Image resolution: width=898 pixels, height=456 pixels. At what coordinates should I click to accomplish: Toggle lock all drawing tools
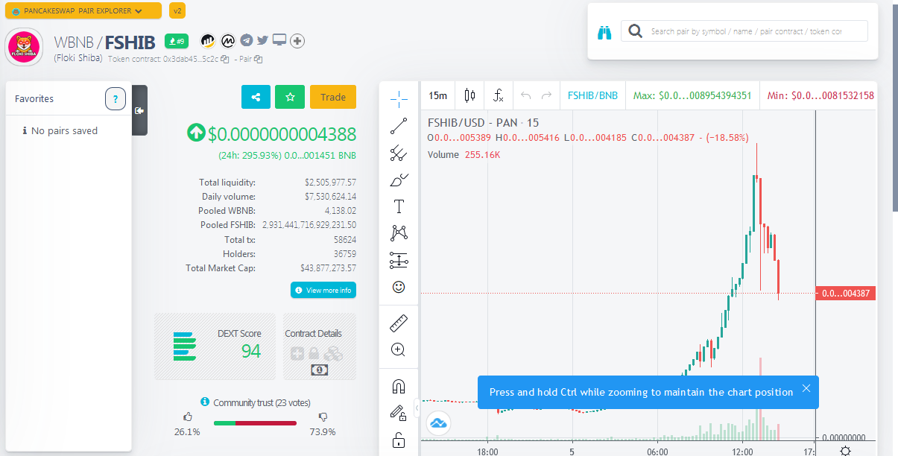(x=399, y=440)
